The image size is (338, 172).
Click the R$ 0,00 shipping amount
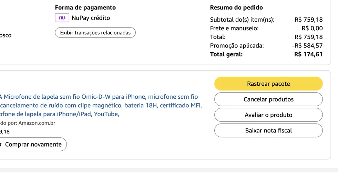point(312,29)
